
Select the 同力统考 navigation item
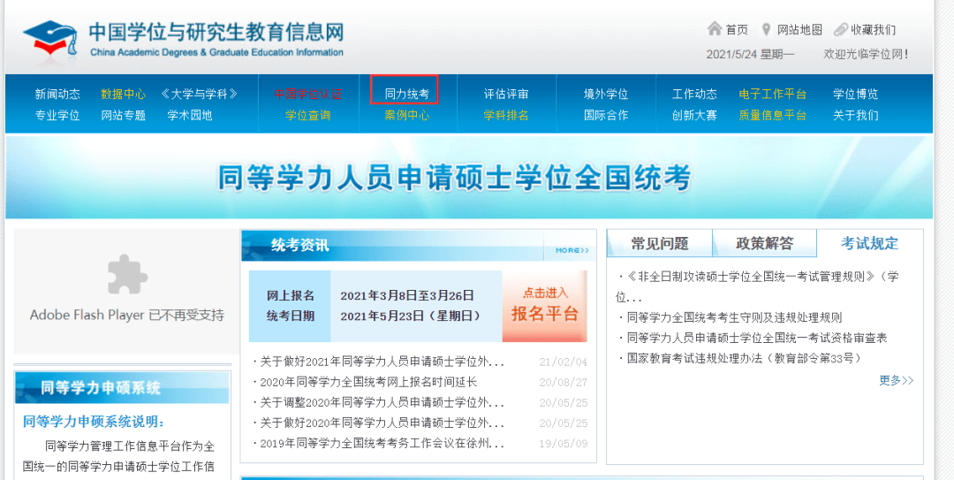pos(407,95)
